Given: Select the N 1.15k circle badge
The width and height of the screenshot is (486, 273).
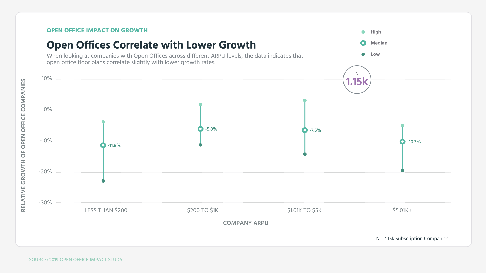Looking at the screenshot, I should click(357, 79).
